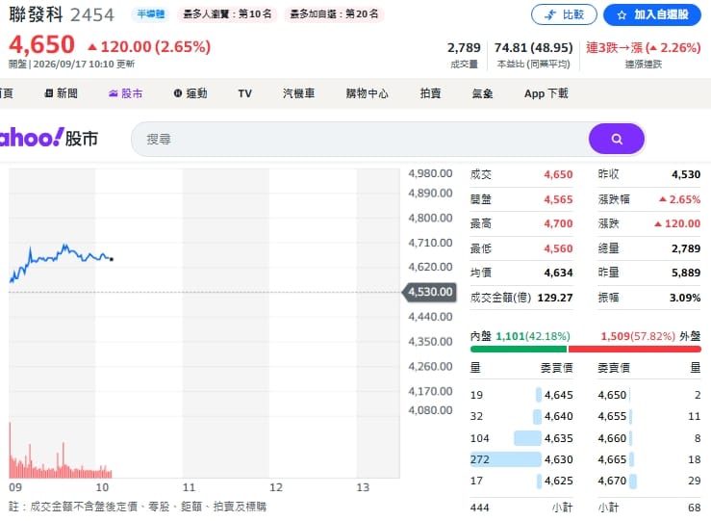Click the 最高 value 4,700
Image resolution: width=711 pixels, height=521 pixels.
[558, 223]
